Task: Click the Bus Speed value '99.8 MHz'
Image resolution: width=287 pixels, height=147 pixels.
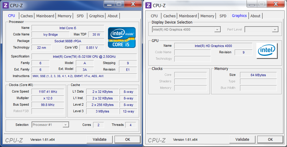Action: (x=48, y=105)
